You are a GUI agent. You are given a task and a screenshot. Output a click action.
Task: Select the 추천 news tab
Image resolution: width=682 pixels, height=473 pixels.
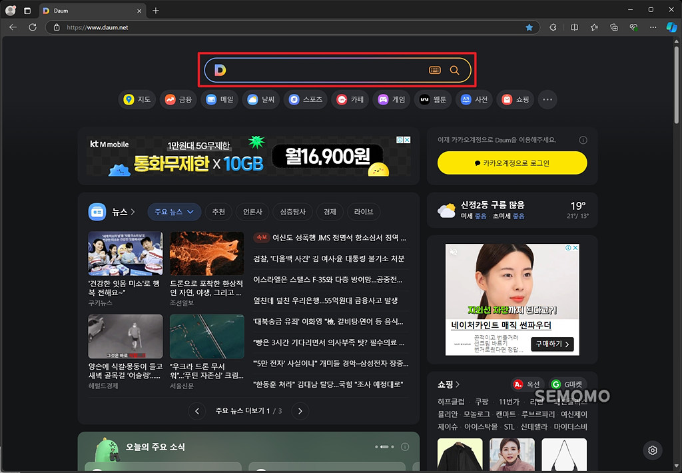[218, 212]
